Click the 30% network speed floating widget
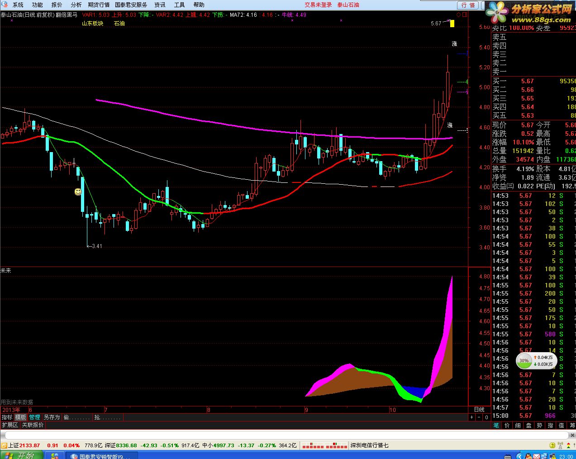Image resolution: width=576 pixels, height=459 pixels. pos(537,361)
